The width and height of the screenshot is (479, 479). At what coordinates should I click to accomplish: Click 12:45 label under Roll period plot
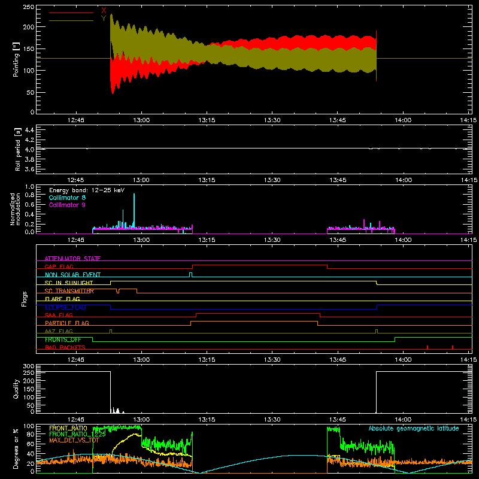tap(76, 180)
